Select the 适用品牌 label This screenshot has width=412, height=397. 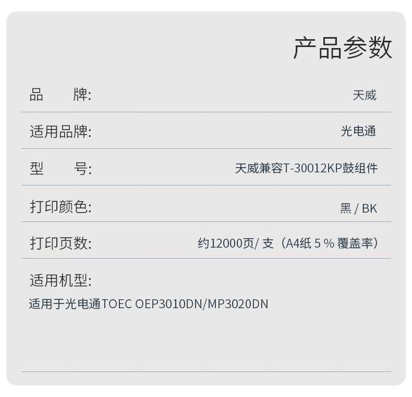60,132
